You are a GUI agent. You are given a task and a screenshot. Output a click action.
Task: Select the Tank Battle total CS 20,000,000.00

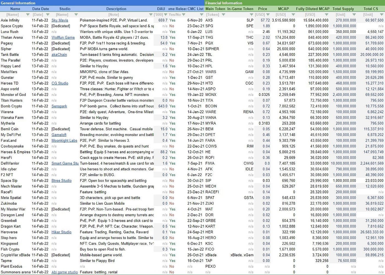[372, 55]
